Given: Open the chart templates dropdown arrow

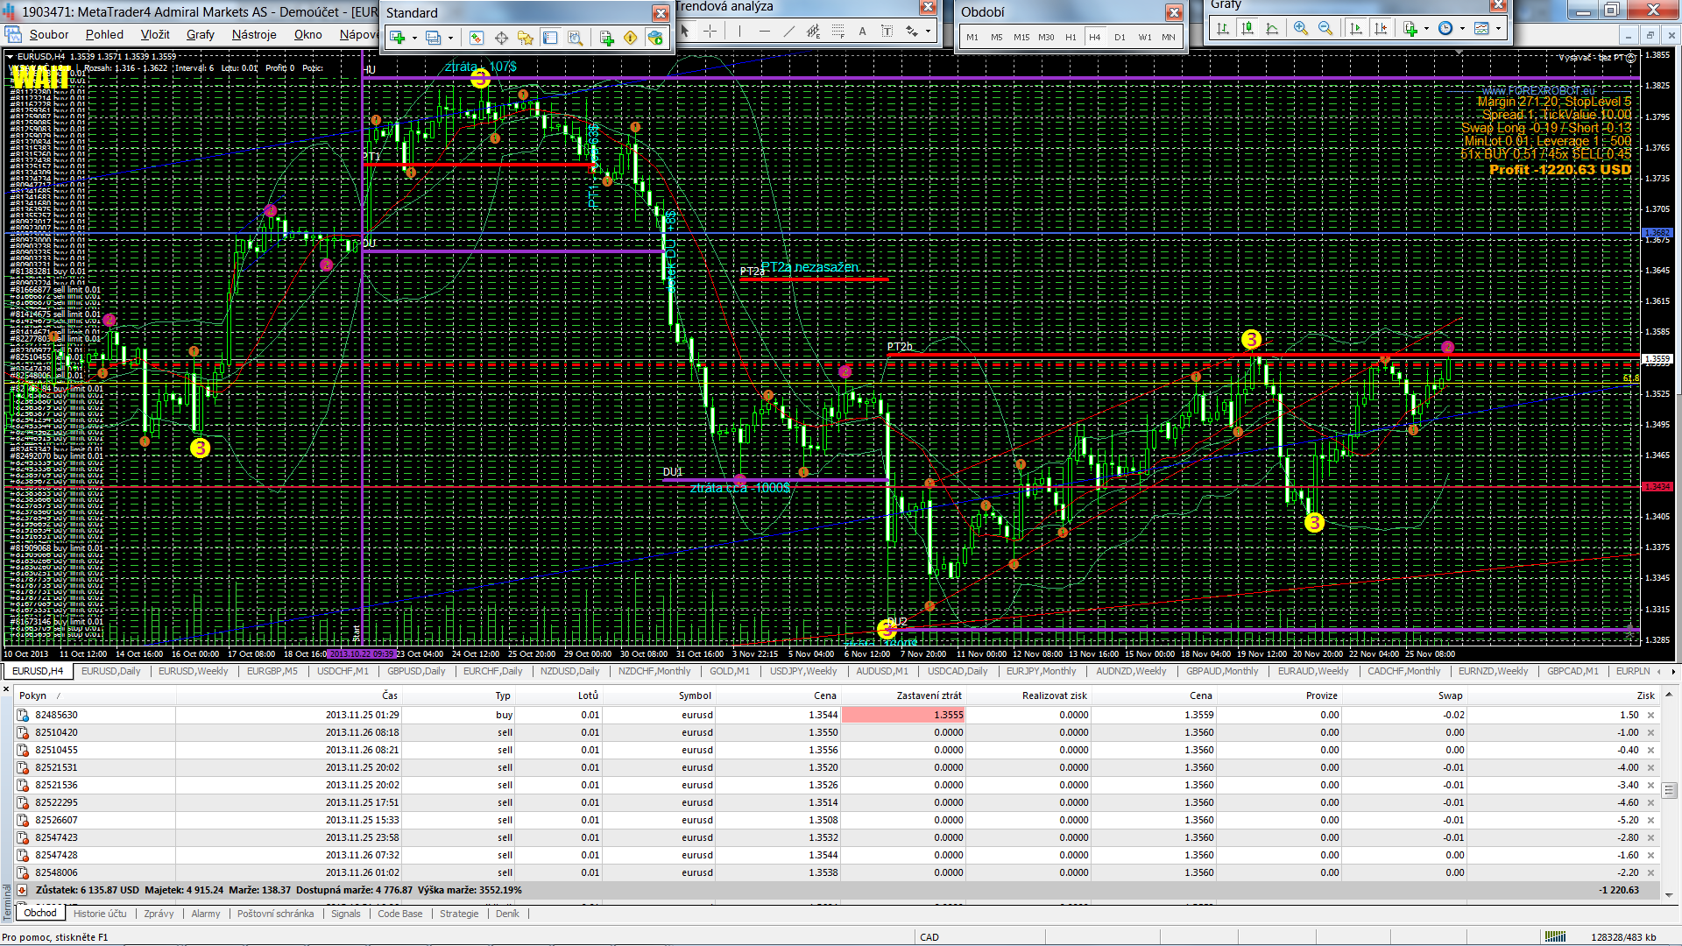Looking at the screenshot, I should point(1498,29).
